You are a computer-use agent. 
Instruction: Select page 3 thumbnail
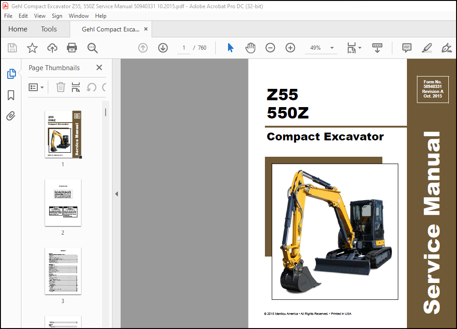63,271
